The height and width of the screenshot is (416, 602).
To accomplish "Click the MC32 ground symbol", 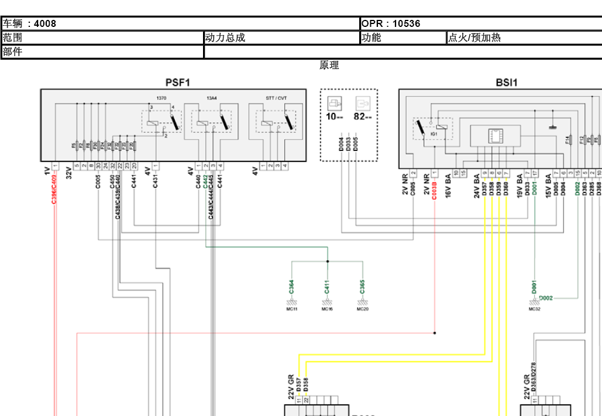I will (535, 304).
